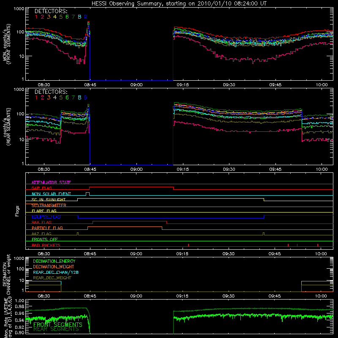Click orange detector 3 in front segments legend
Viewport: 338px width, 338px height.
click(x=49, y=17)
